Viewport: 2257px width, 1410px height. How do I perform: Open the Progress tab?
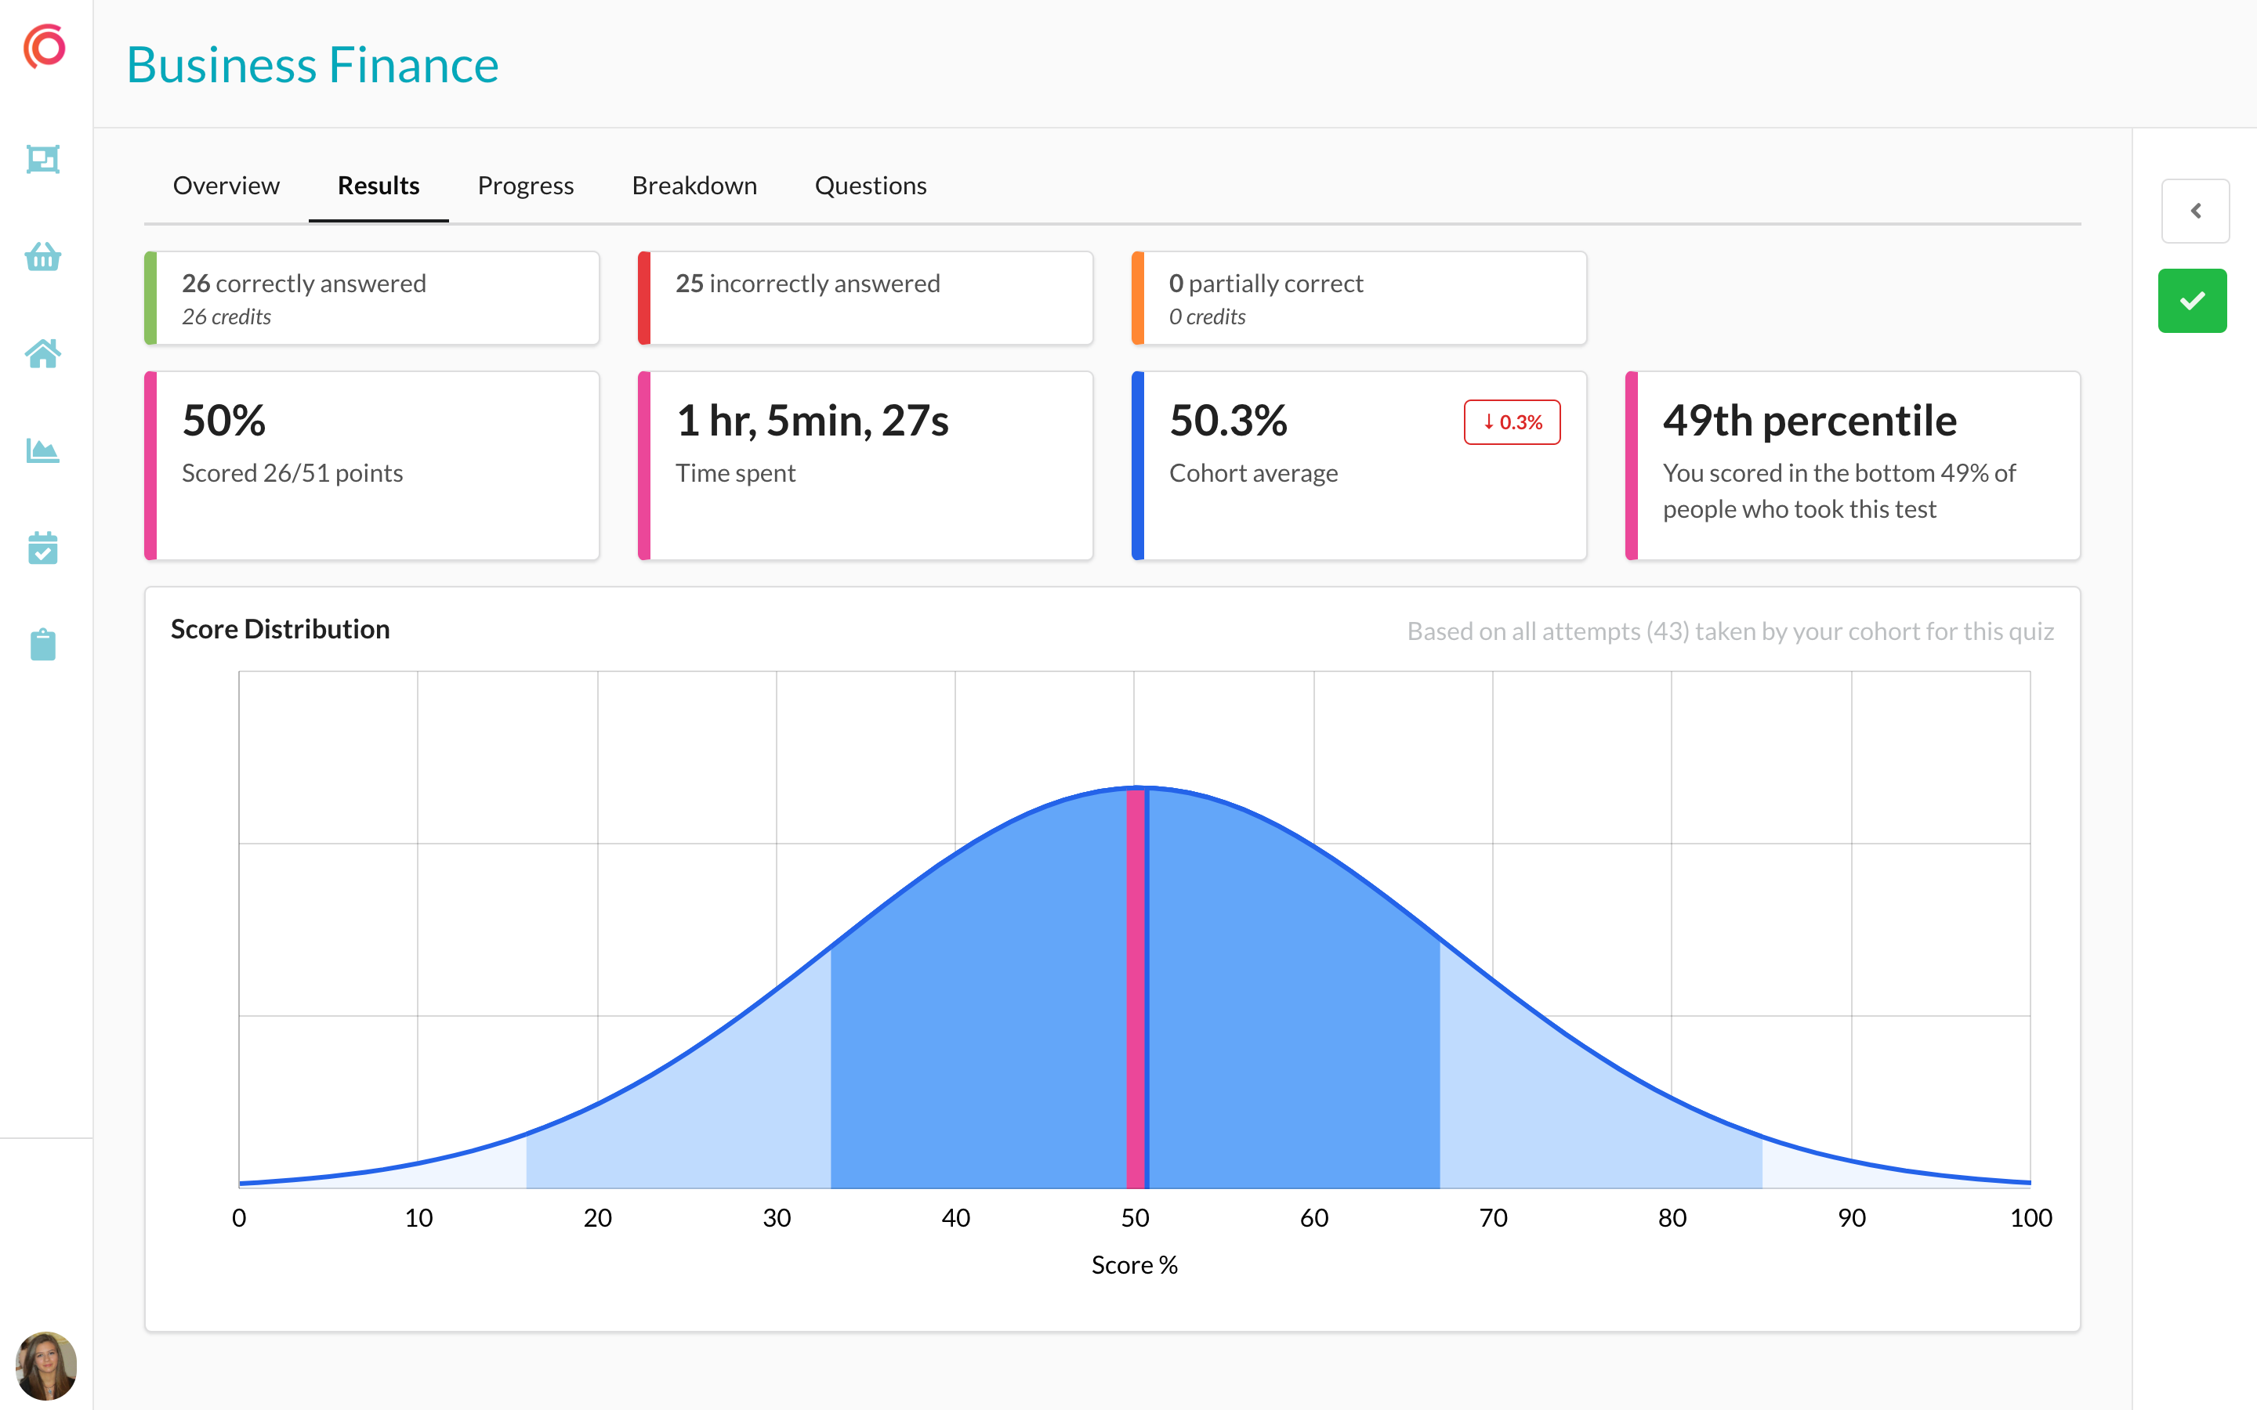pyautogui.click(x=525, y=186)
